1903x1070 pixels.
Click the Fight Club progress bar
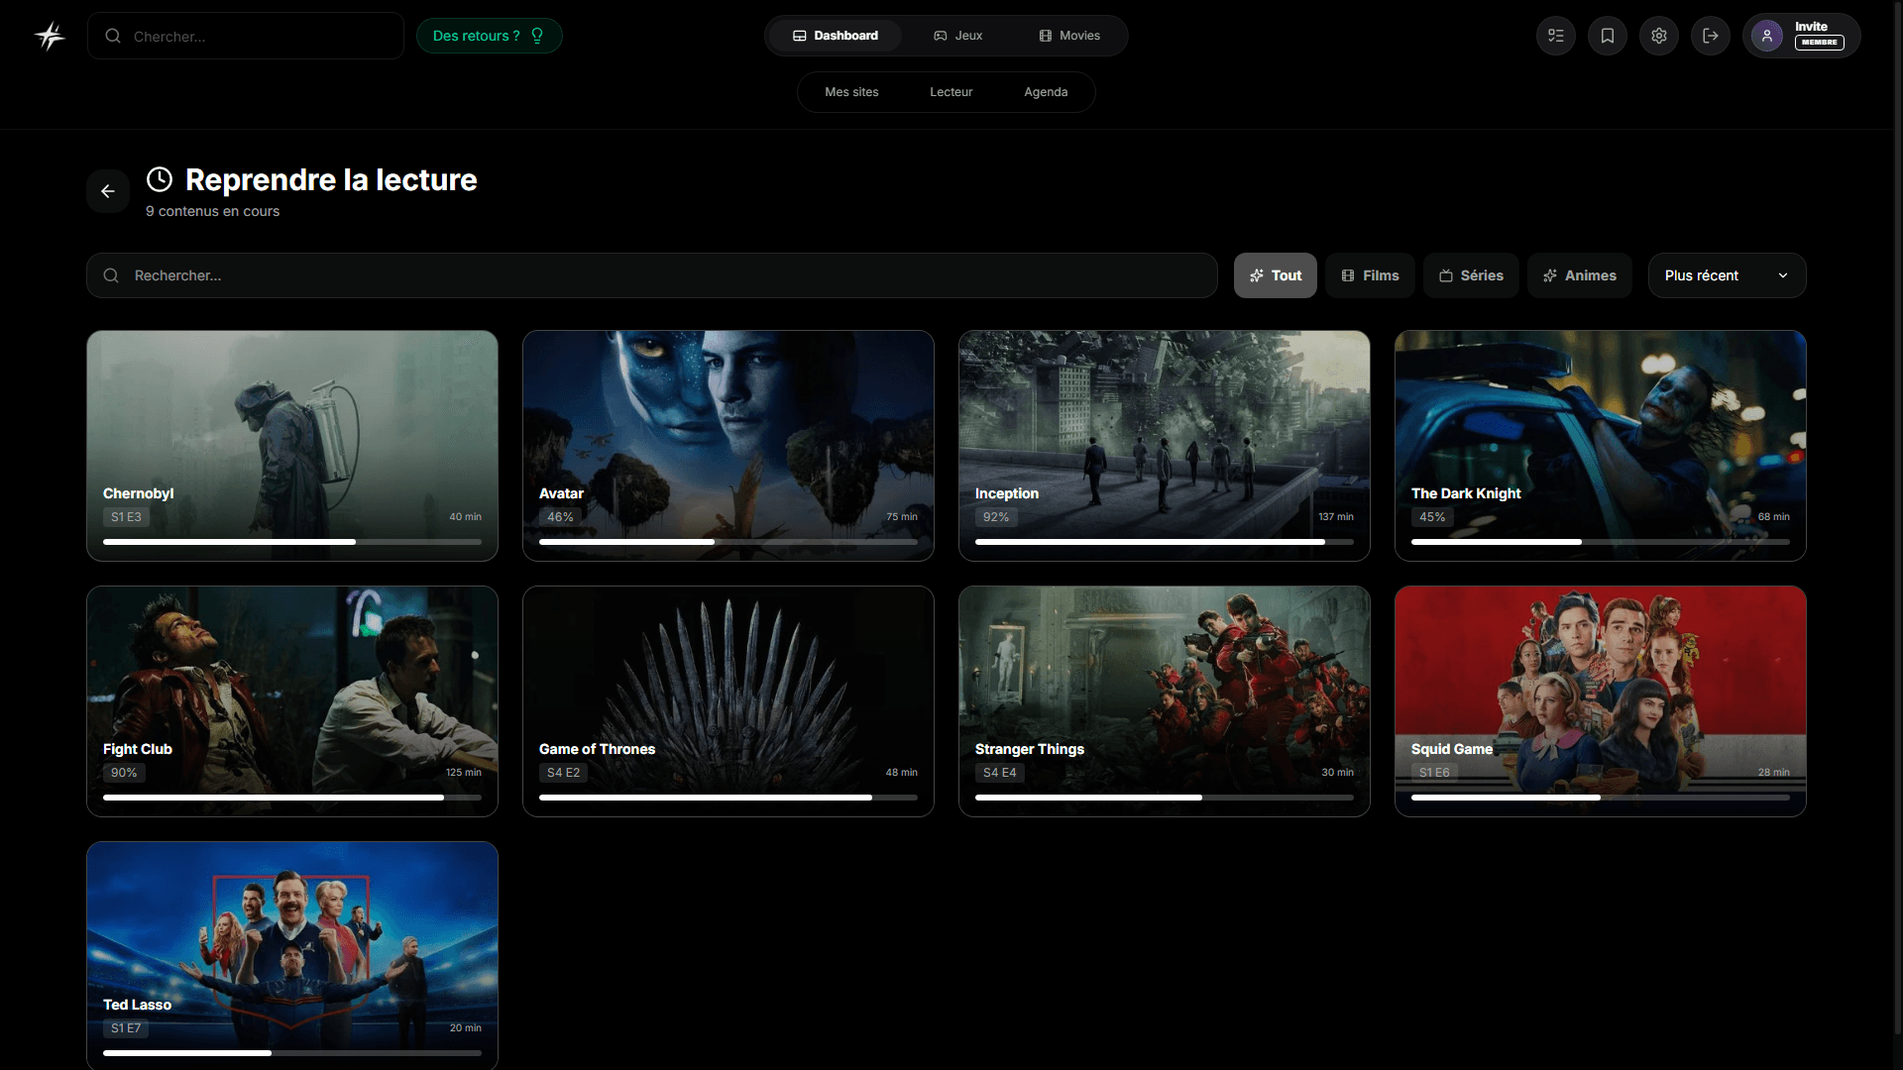291,798
